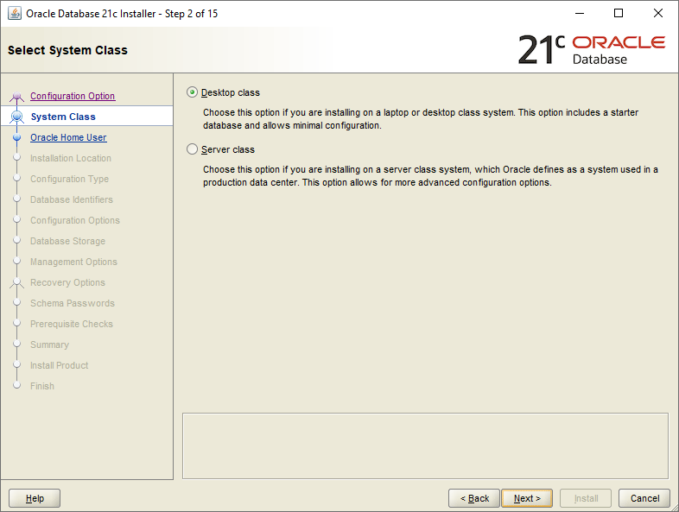Click the Oracle 21c Database logo

592,49
